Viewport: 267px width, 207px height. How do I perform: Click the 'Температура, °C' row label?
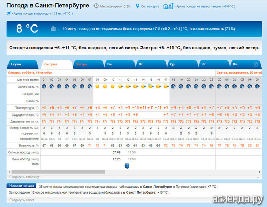[x=27, y=108]
